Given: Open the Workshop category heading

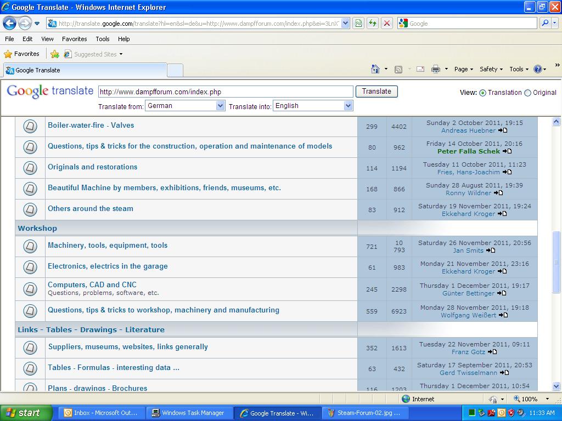Looking at the screenshot, I should coord(37,228).
